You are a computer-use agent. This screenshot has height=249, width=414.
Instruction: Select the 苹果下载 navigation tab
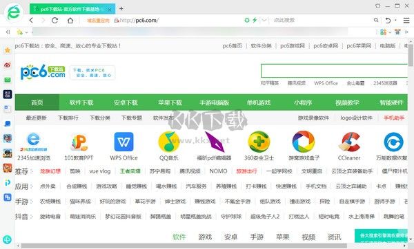point(170,102)
